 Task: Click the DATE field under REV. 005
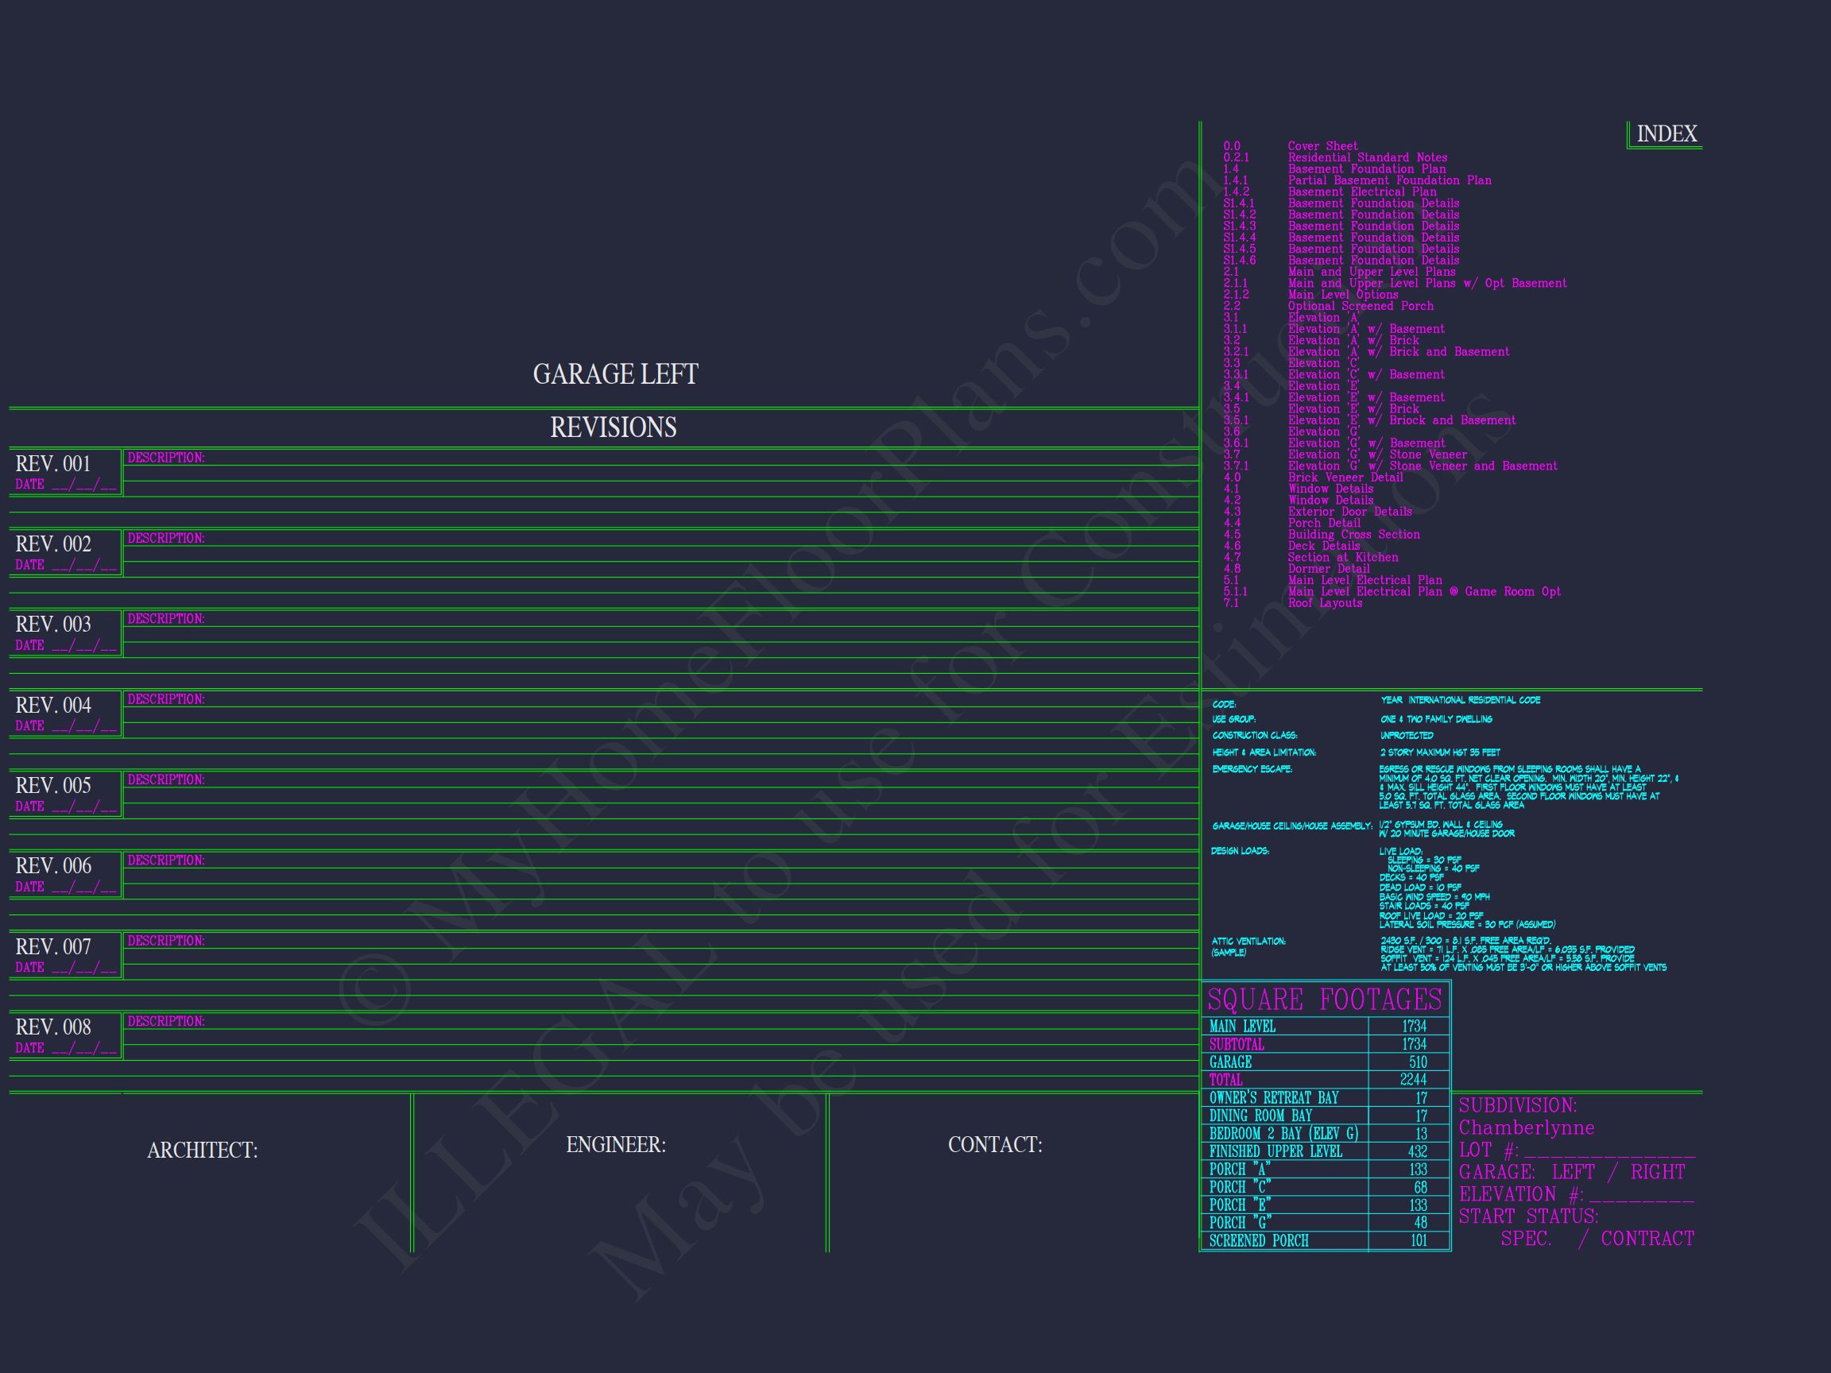(66, 807)
